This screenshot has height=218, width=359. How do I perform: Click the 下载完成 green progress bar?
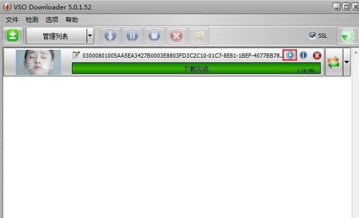pyautogui.click(x=196, y=68)
